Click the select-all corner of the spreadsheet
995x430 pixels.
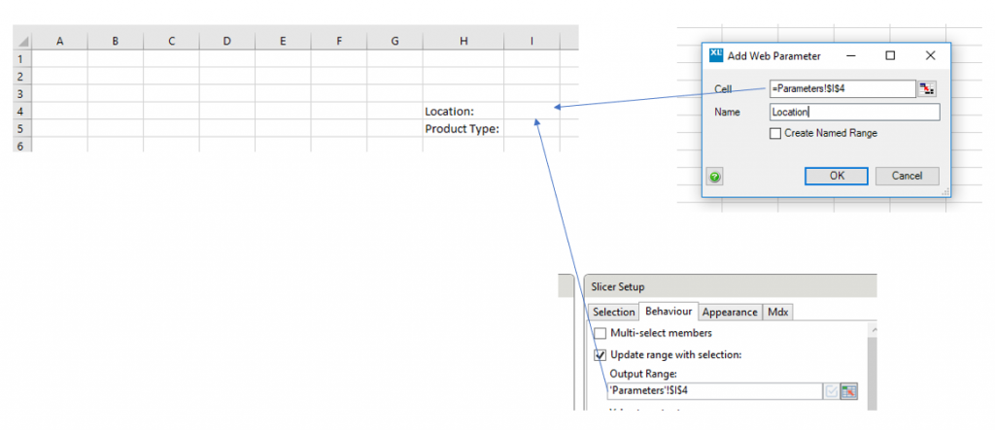pos(21,40)
